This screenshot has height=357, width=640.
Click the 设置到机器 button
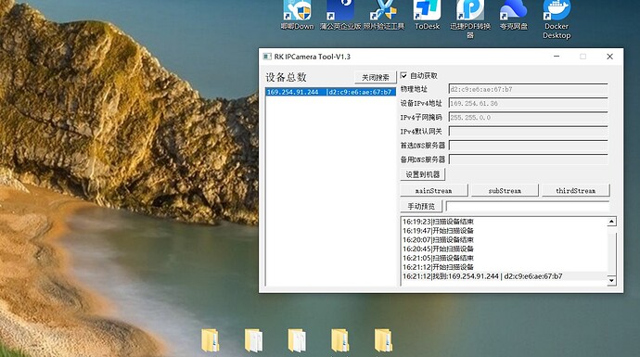tap(422, 174)
